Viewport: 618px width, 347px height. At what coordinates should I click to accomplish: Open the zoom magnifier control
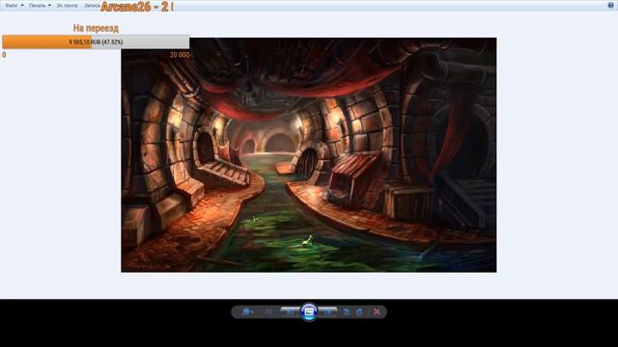247,312
